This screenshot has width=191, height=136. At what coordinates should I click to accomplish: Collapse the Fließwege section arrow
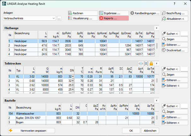tap(156, 29)
